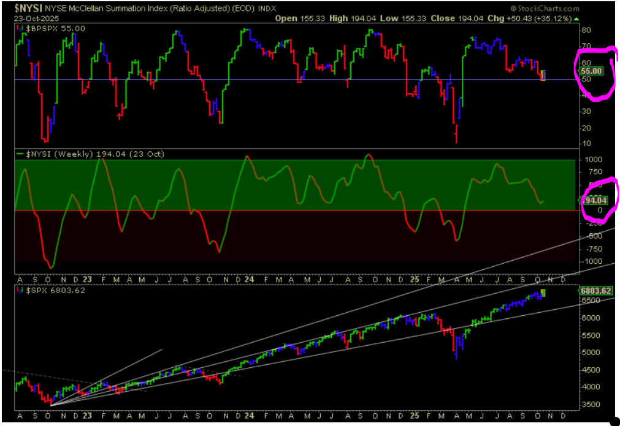The width and height of the screenshot is (620, 426).
Task: Click the 6000 axis label on SPX panel
Action: [589, 318]
